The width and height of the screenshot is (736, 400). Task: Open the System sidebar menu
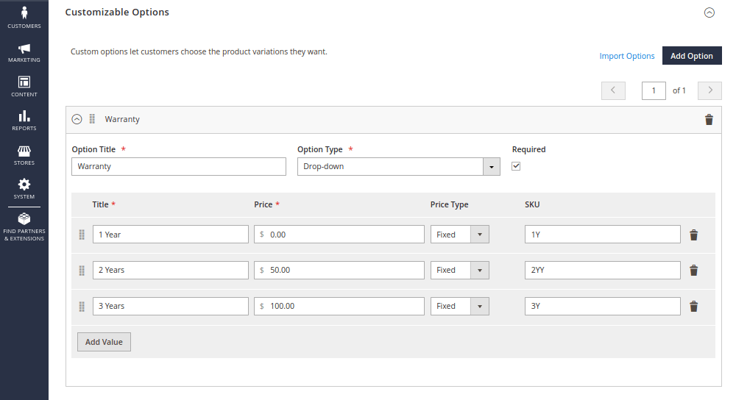coord(24,189)
